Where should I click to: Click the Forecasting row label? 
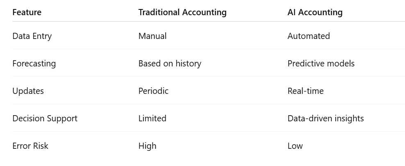34,64
